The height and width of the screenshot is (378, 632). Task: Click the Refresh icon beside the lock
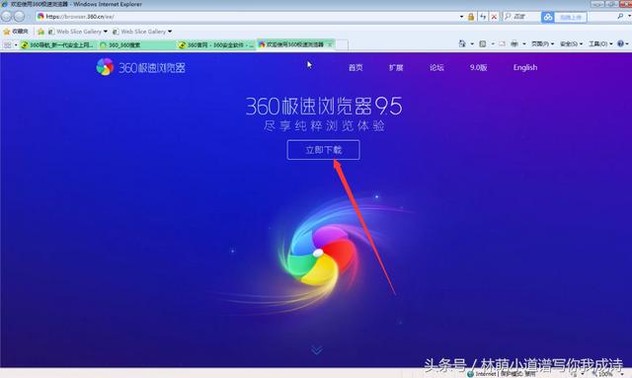click(x=483, y=17)
